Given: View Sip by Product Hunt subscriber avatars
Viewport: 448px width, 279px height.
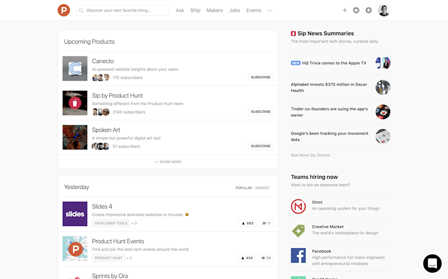Looking at the screenshot, I should pyautogui.click(x=101, y=112).
